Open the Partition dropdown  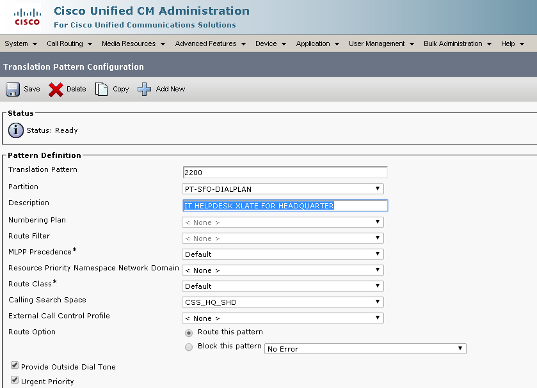pyautogui.click(x=282, y=189)
